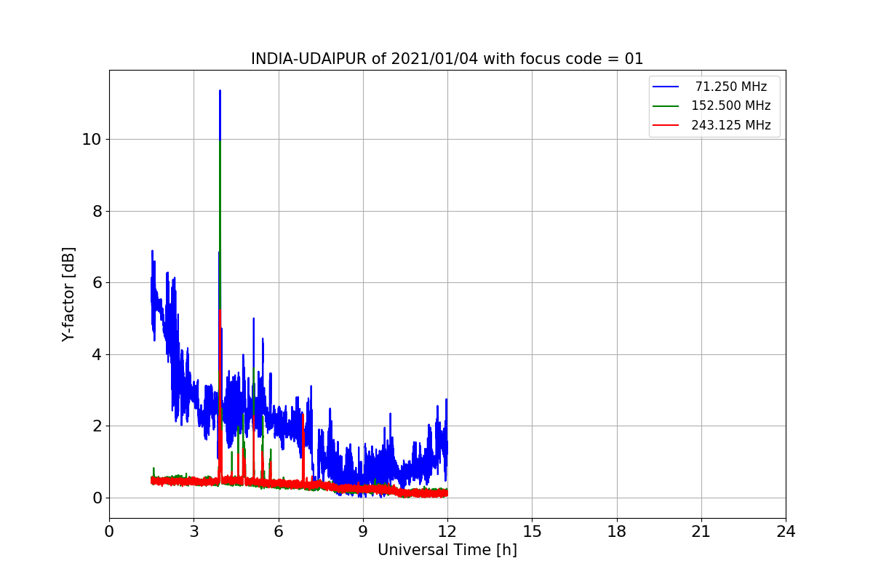The height and width of the screenshot is (582, 873).
Task: Click the y-axis tick label 4
Action: [95, 354]
